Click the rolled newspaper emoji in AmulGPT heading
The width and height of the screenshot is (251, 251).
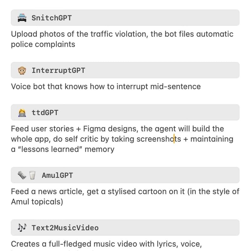coord(22,175)
